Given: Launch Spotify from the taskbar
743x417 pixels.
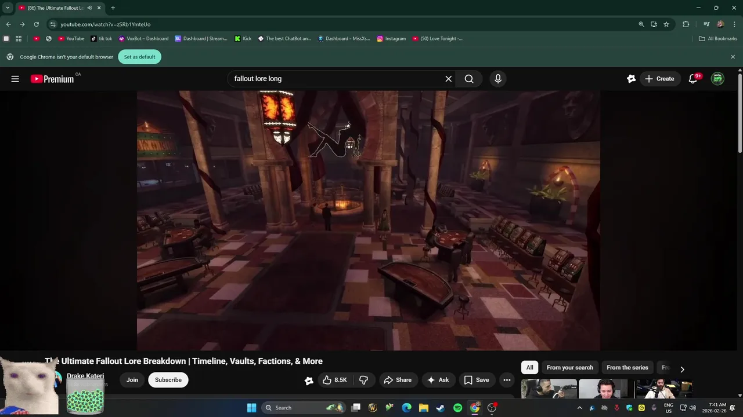Looking at the screenshot, I should [x=457, y=408].
